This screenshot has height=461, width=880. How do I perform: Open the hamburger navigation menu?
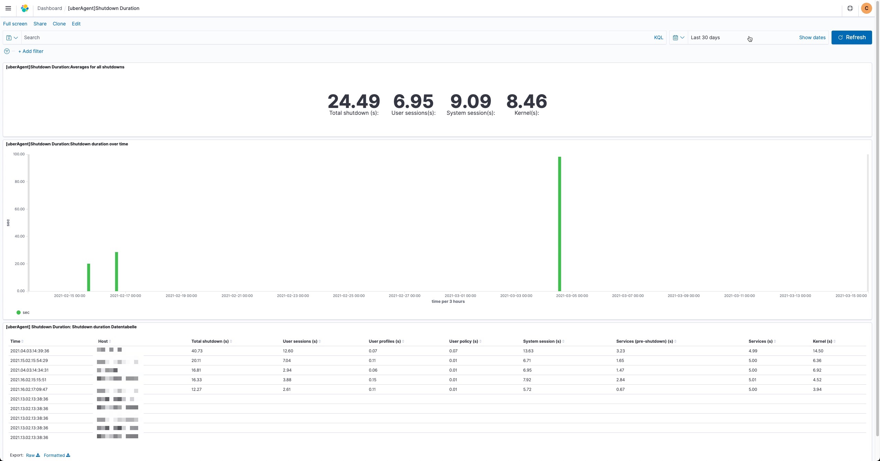pyautogui.click(x=8, y=8)
